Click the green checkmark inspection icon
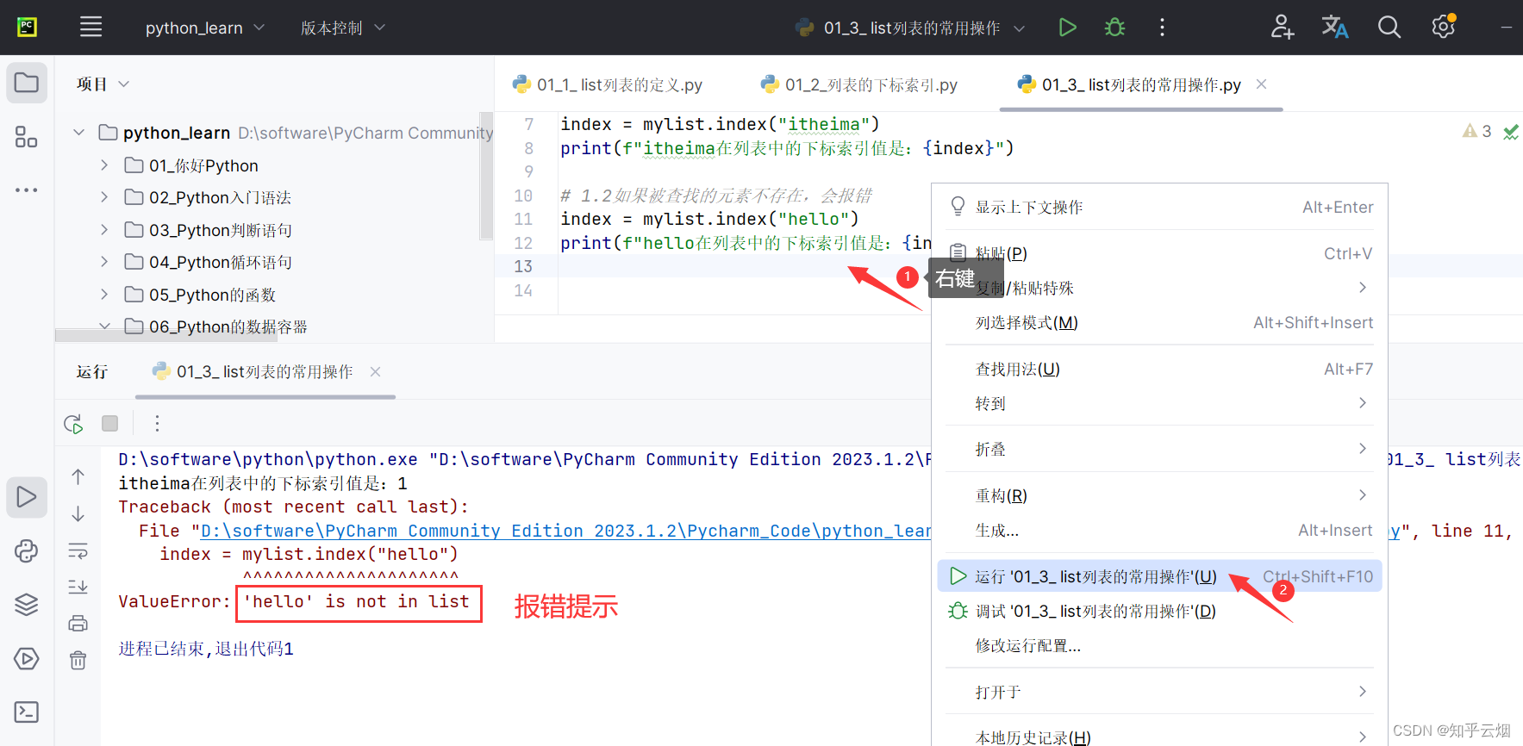 1511,132
